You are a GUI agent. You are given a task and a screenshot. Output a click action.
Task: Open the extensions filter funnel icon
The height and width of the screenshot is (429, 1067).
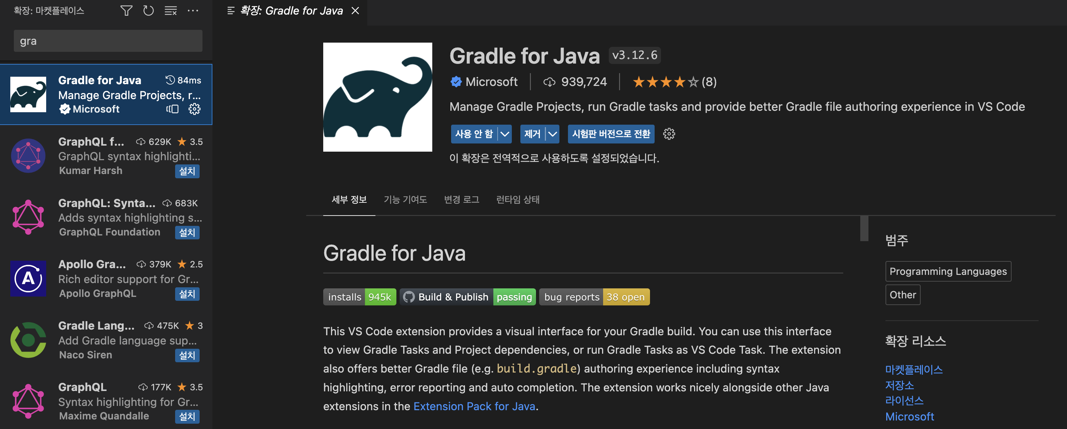[126, 11]
